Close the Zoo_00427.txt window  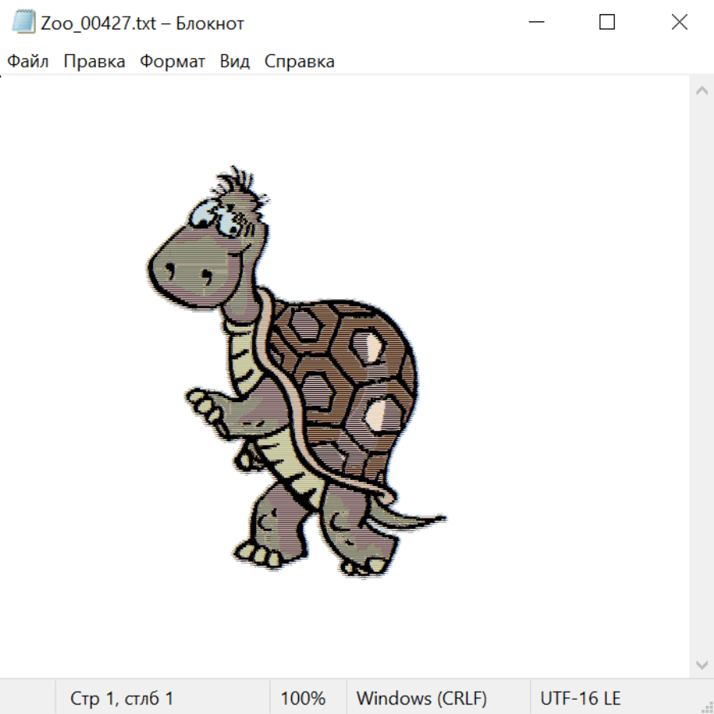click(x=679, y=23)
